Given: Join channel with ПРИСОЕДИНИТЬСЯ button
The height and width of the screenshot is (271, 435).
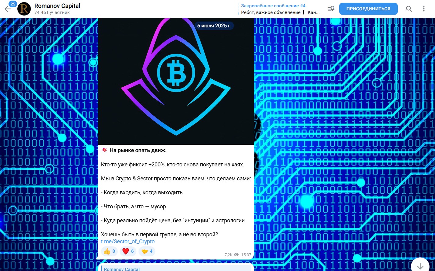Looking at the screenshot, I should coord(368,9).
